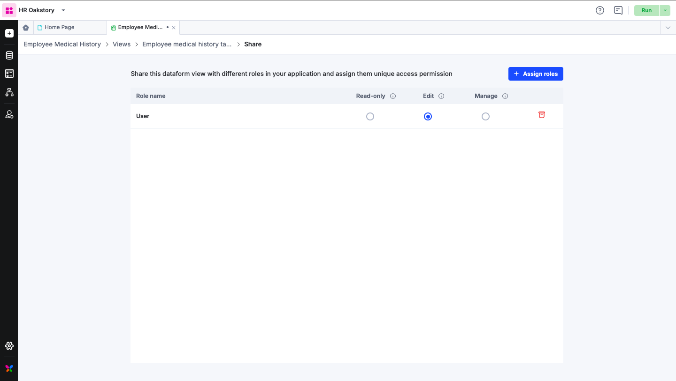This screenshot has height=381, width=676.
Task: Open the user roles icon in sidebar
Action: pos(9,114)
